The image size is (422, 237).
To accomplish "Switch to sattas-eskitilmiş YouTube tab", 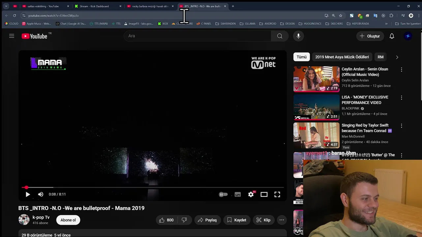I will tap(45, 6).
